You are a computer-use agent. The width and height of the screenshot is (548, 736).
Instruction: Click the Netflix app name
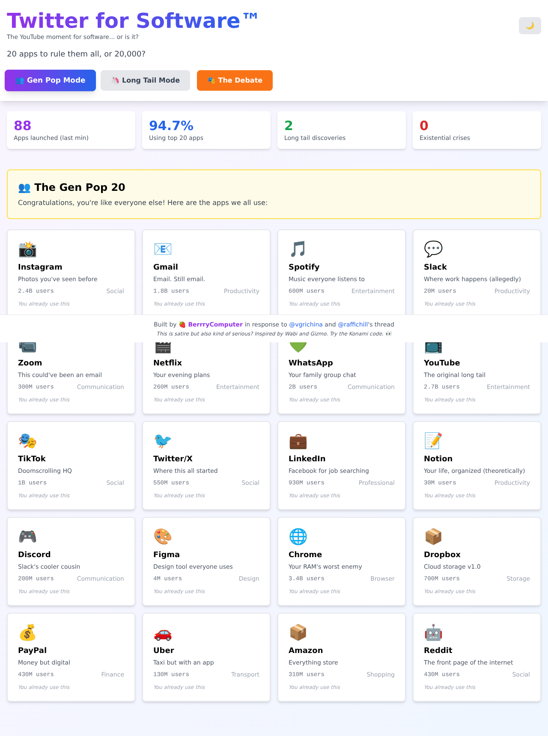[167, 362]
